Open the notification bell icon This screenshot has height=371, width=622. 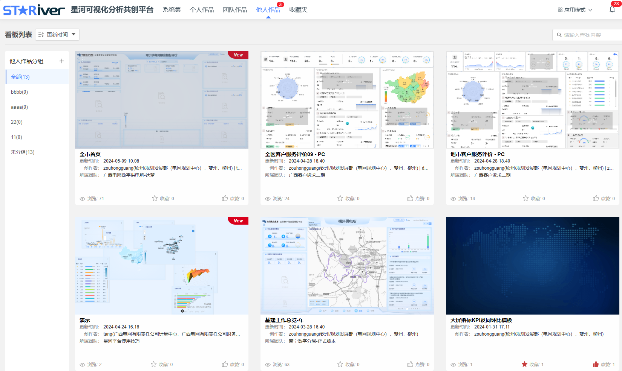pos(612,10)
